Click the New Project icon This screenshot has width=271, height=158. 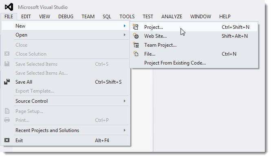[x=136, y=27]
